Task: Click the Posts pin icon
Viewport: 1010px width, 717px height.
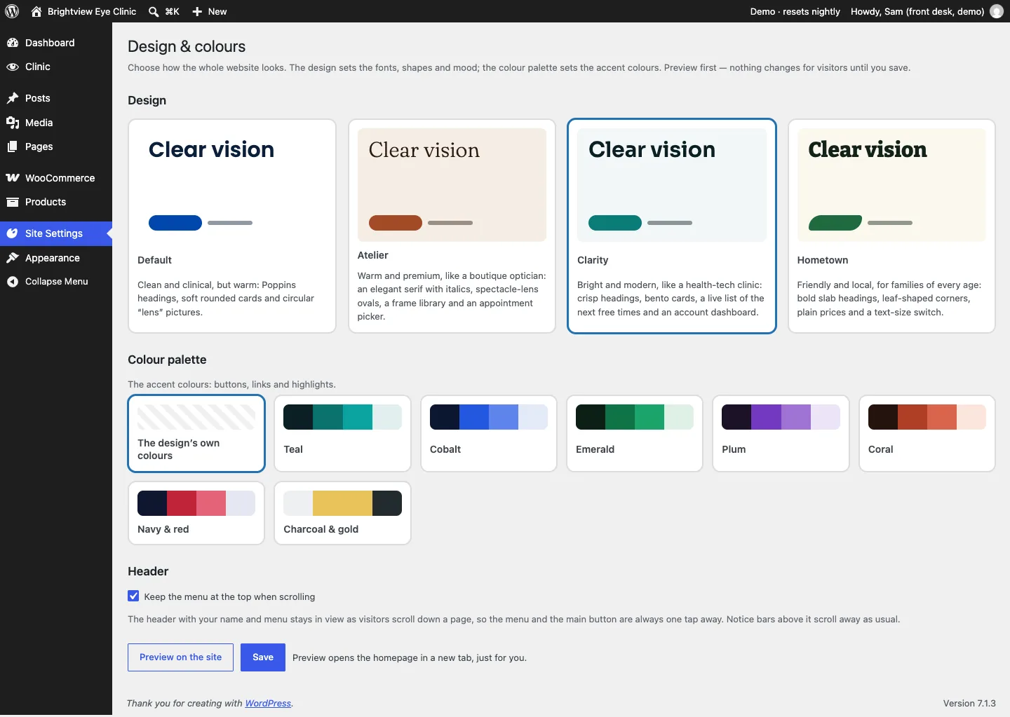Action: click(13, 98)
